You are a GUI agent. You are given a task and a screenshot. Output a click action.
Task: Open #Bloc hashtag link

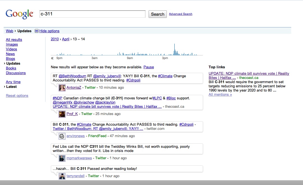pos(171,98)
